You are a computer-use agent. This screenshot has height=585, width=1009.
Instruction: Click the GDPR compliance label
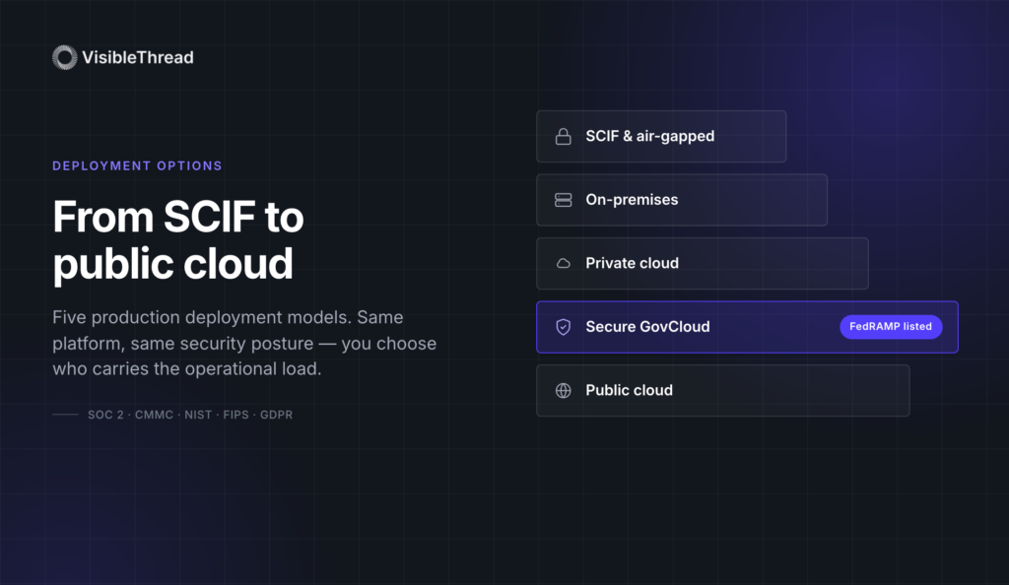276,415
